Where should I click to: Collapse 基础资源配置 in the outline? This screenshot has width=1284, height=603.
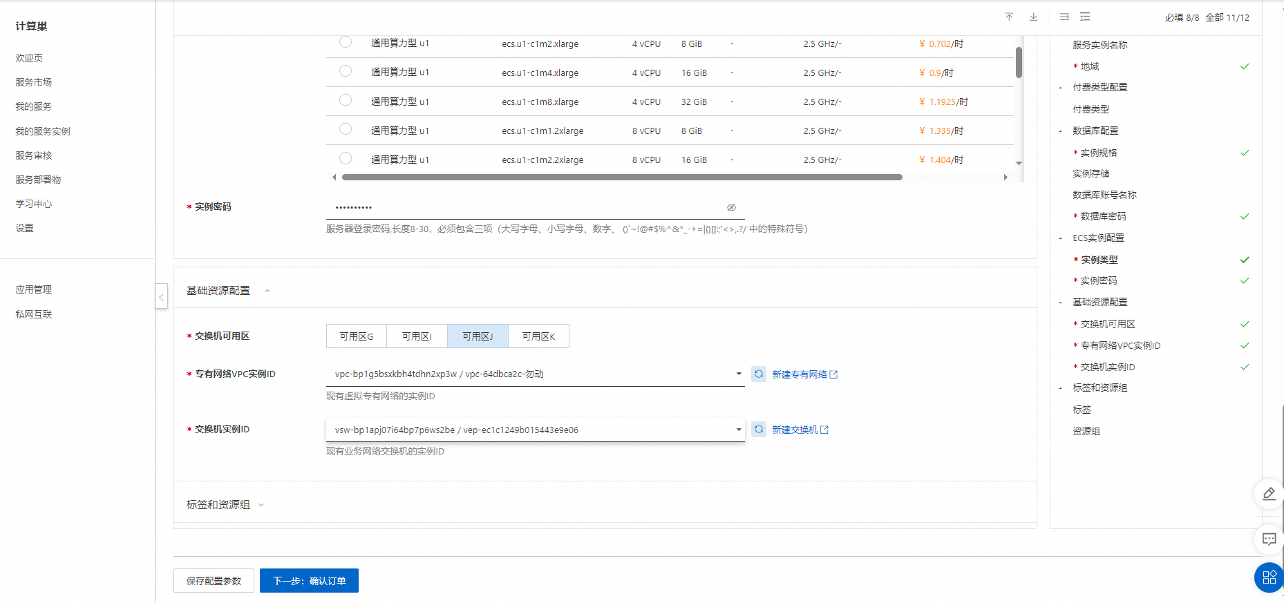click(1061, 303)
